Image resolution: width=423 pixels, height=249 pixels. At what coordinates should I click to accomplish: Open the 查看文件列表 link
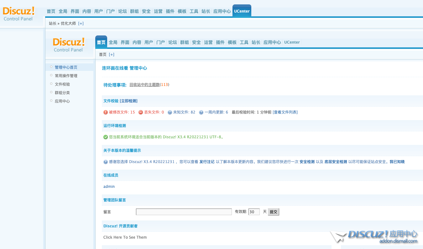[x=285, y=112]
